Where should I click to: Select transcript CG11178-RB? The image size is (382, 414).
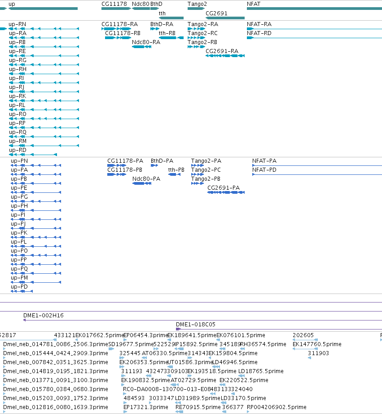tap(118, 38)
